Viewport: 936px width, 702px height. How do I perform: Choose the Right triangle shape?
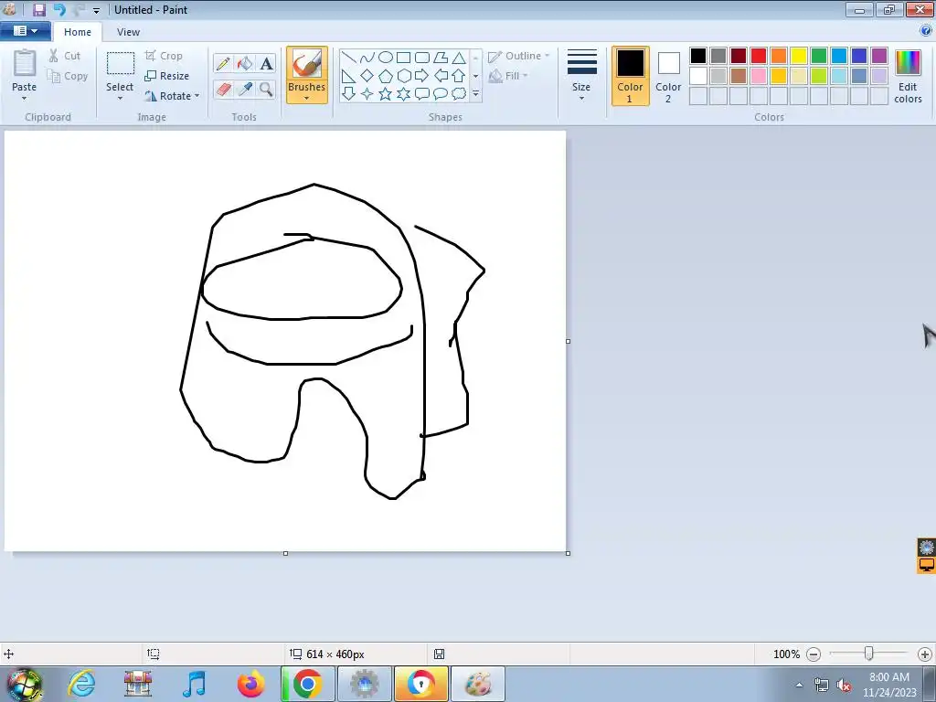click(349, 76)
